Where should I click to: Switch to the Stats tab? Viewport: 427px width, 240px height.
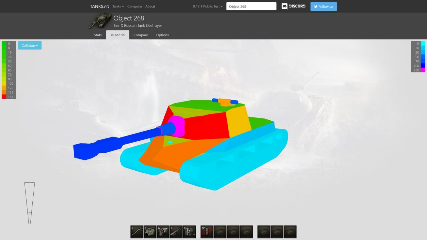click(98, 35)
